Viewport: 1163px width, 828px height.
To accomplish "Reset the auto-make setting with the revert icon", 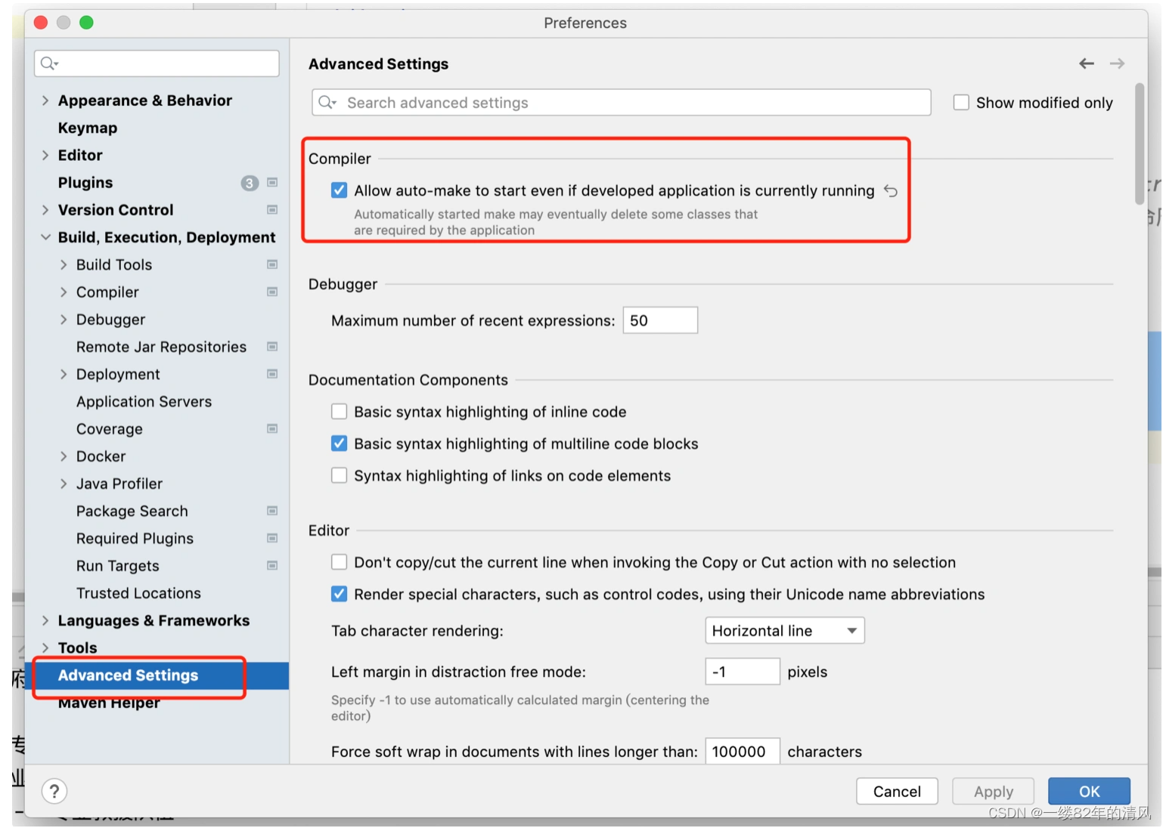I will coord(891,191).
